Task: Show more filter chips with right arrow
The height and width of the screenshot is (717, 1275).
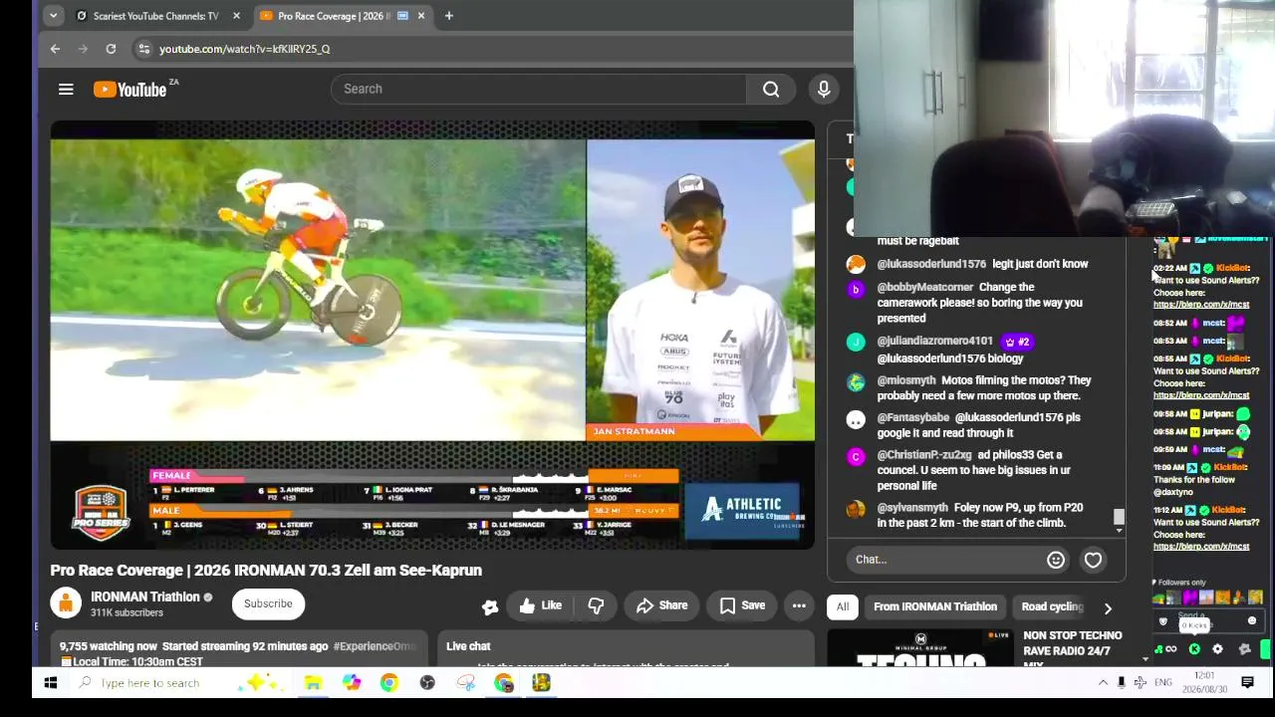Action: click(1108, 607)
